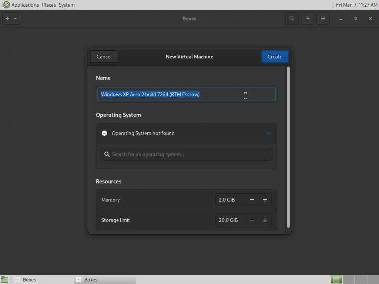Click the Memory label row

pyautogui.click(x=187, y=200)
